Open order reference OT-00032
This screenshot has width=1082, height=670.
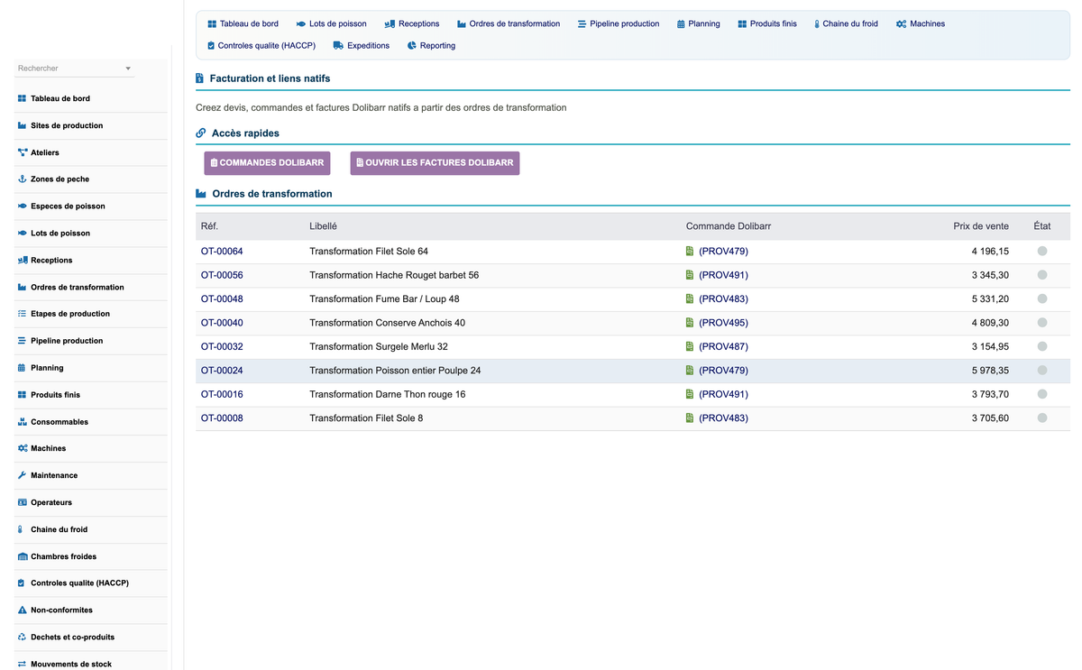pos(222,347)
